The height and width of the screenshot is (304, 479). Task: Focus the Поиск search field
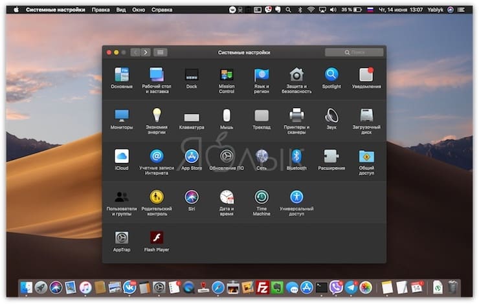coord(354,52)
